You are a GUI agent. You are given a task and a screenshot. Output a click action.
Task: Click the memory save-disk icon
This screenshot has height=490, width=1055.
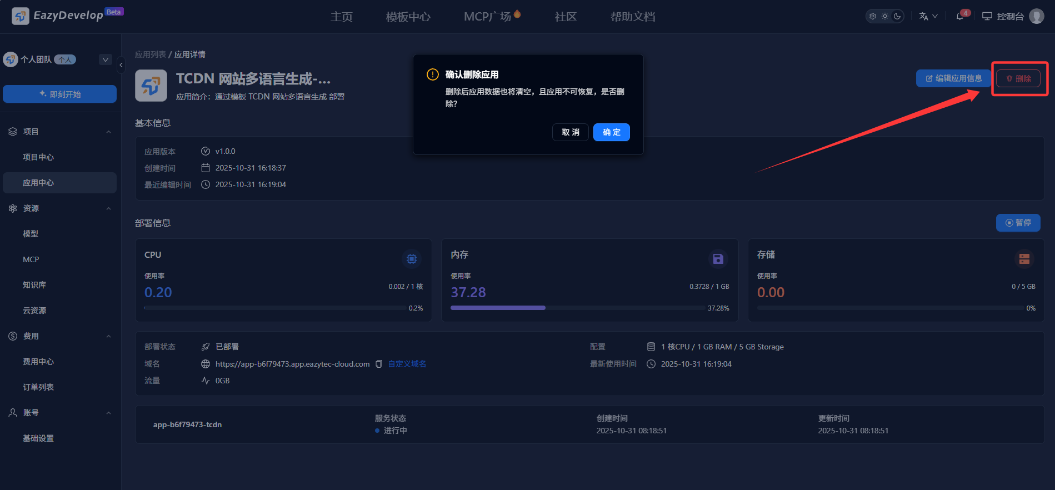click(x=718, y=259)
